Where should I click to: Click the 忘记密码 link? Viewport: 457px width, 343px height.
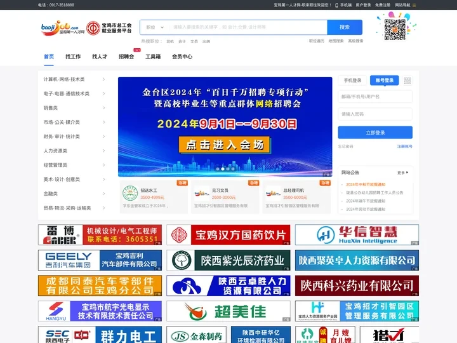click(x=346, y=147)
